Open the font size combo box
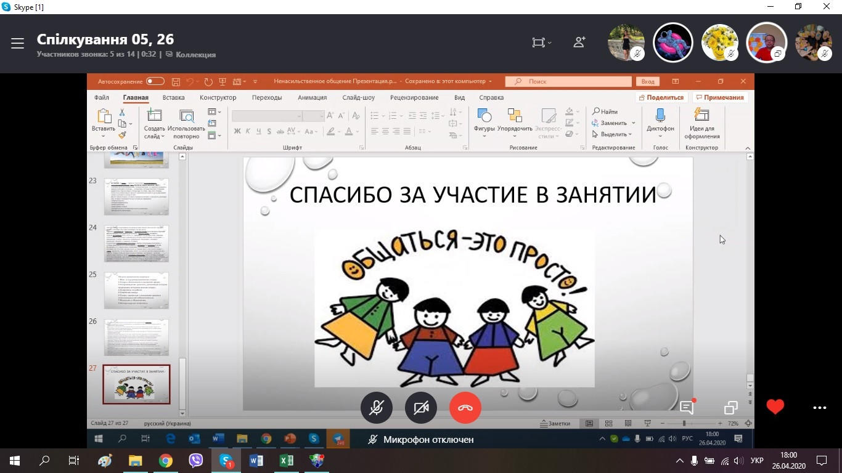842x473 pixels. point(313,116)
